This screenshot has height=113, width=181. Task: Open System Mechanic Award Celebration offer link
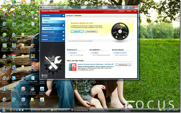pos(95,64)
